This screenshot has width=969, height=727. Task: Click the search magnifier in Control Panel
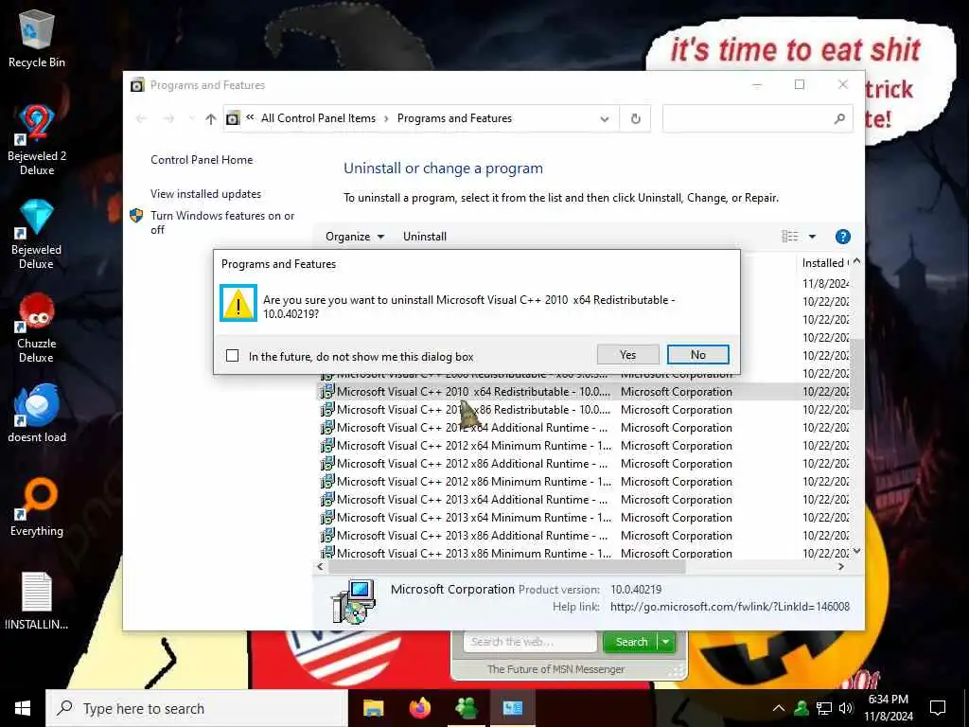pyautogui.click(x=839, y=118)
